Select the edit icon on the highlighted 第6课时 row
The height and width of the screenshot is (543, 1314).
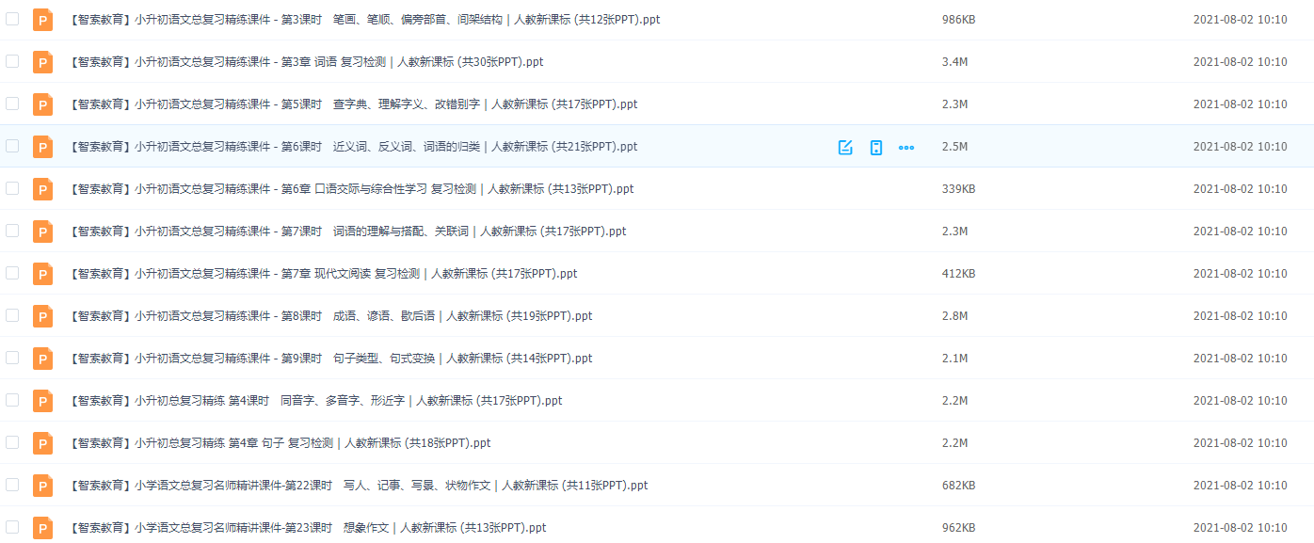843,147
